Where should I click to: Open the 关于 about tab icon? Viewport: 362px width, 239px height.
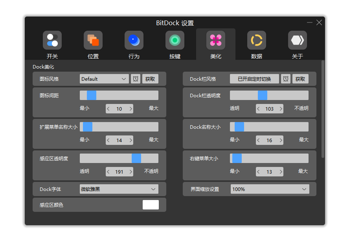[298, 40]
